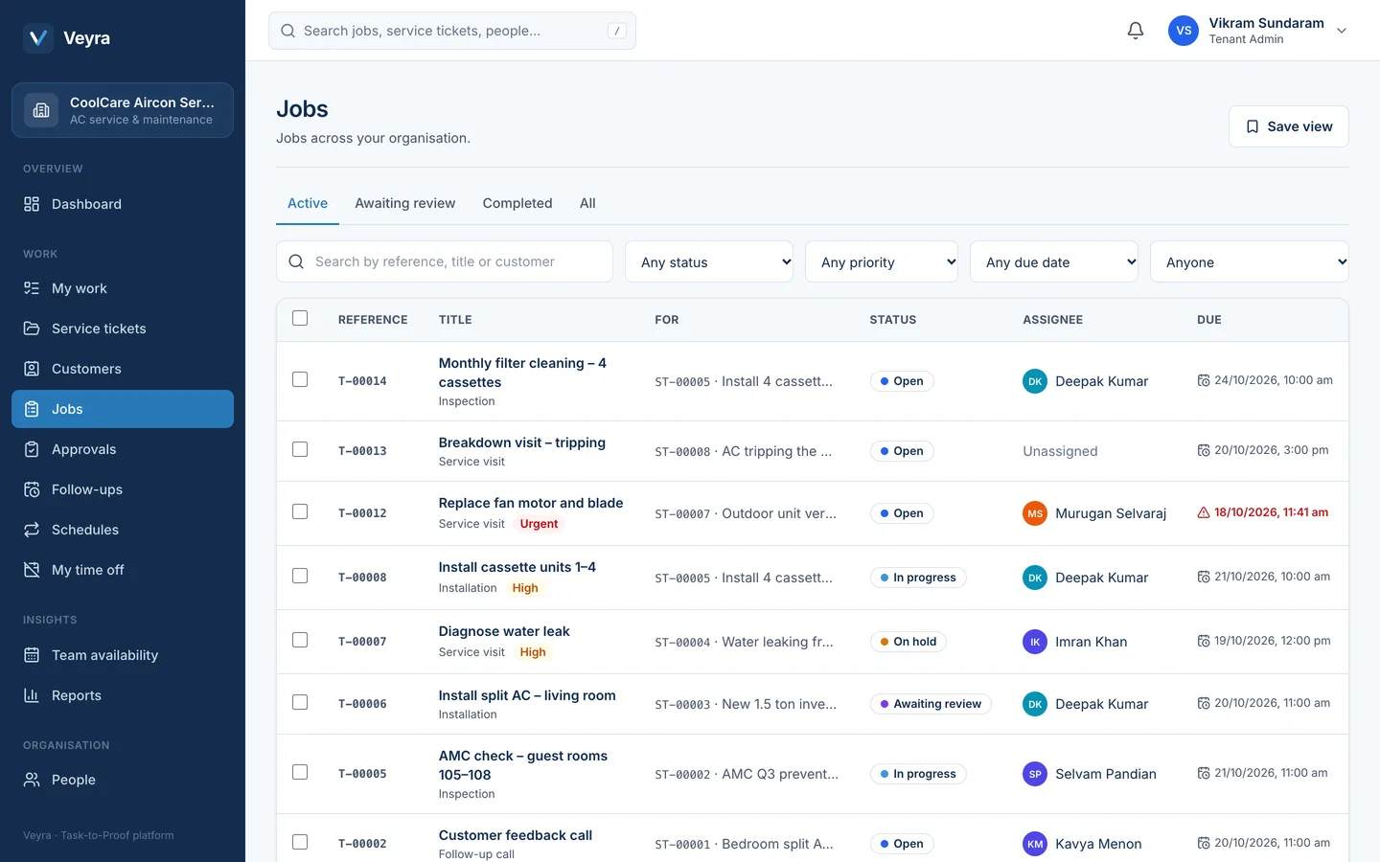Select the T-00006 row checkbox
The height and width of the screenshot is (862, 1380).
click(x=300, y=702)
